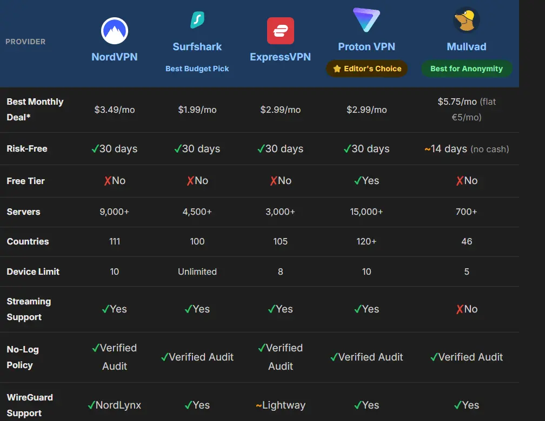This screenshot has height=421, width=545.
Task: Click Mullvad's 14 days no cash cell
Action: coord(467,149)
